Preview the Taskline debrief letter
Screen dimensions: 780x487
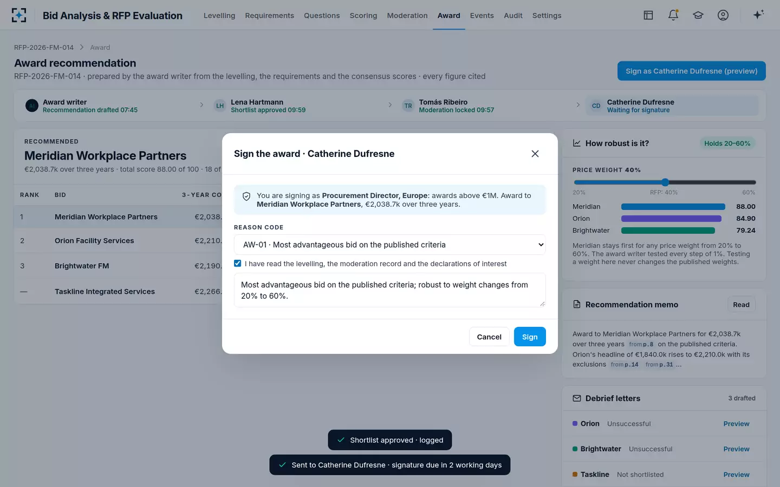[736, 475]
